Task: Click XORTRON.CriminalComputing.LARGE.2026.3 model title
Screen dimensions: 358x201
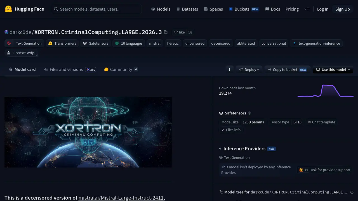Action: (98, 32)
